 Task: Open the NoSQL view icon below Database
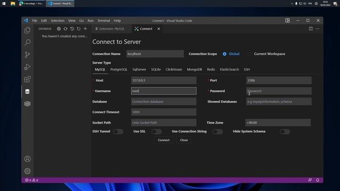27,104
